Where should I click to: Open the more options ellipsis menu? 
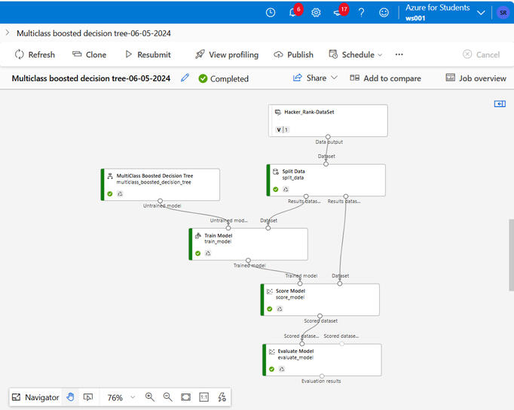pyautogui.click(x=399, y=55)
